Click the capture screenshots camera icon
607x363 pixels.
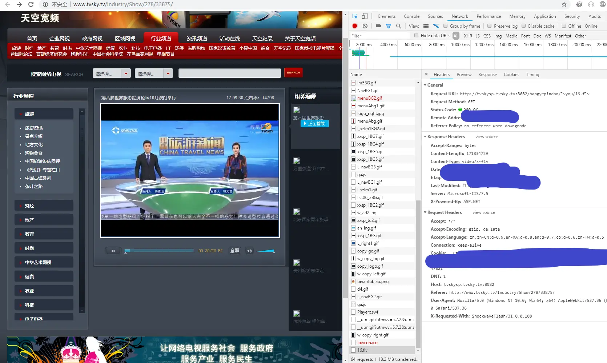point(378,26)
